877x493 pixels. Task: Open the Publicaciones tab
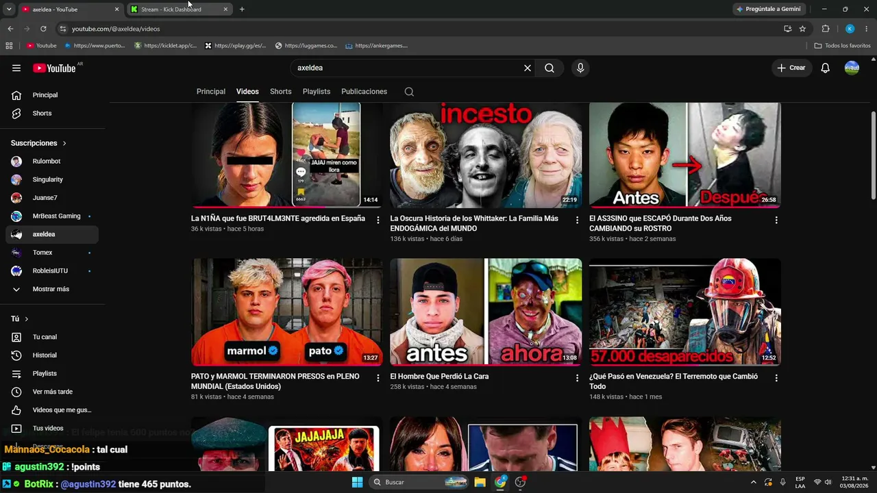tap(365, 92)
